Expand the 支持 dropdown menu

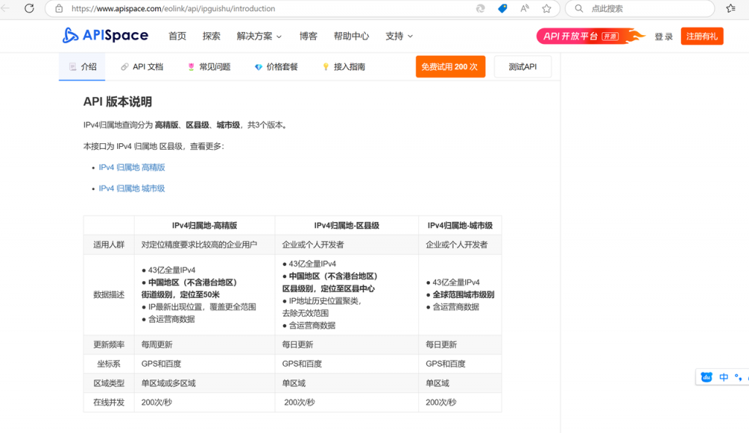click(x=399, y=36)
